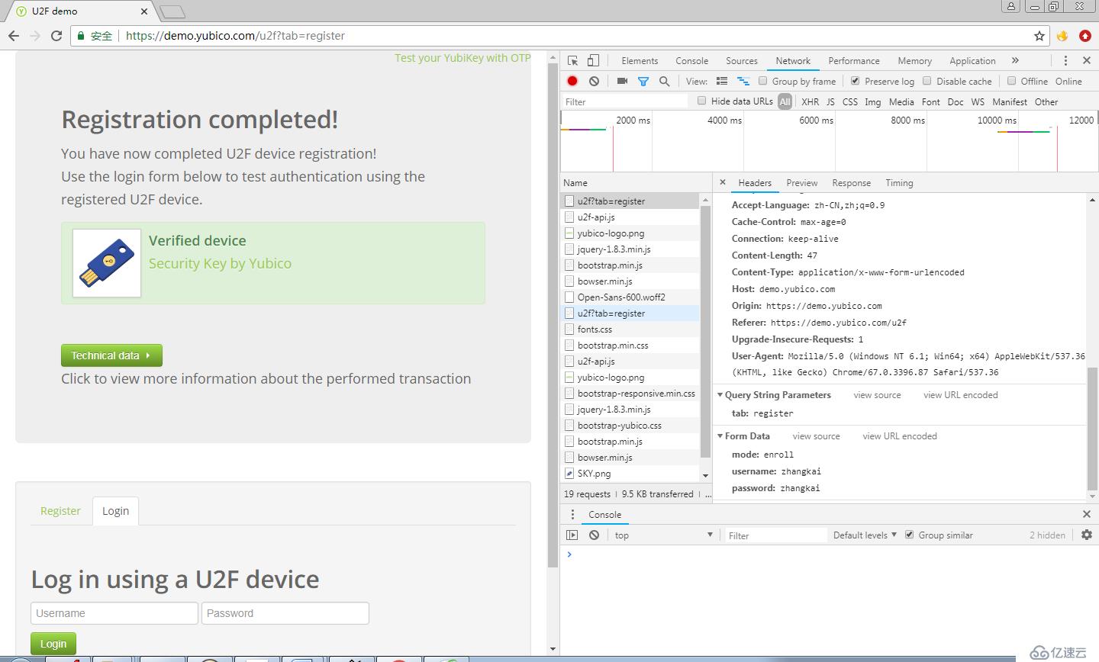Open the console top context dropdown
Screen dimensions: 1099x662
(664, 535)
